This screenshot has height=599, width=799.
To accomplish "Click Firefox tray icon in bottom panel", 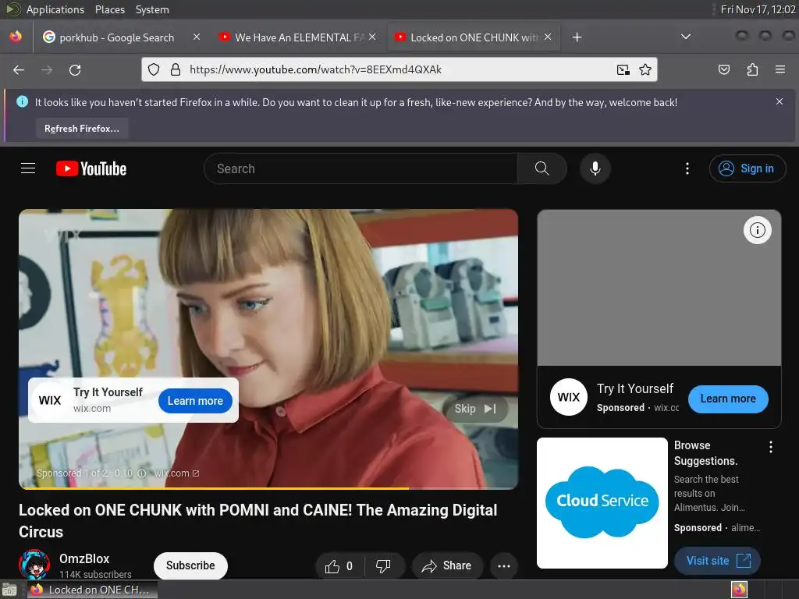I will [x=739, y=590].
